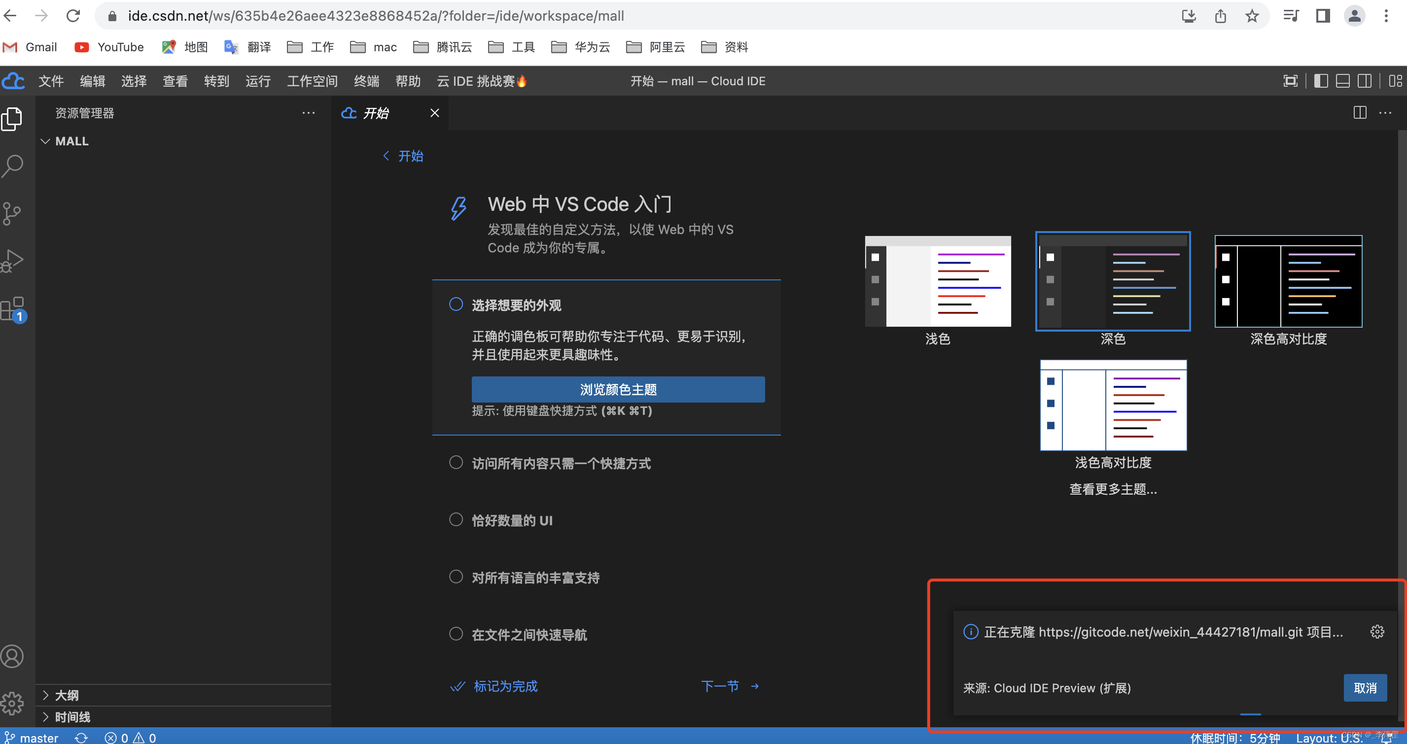This screenshot has width=1407, height=744.
Task: Open the Source Control view
Action: pyautogui.click(x=12, y=213)
